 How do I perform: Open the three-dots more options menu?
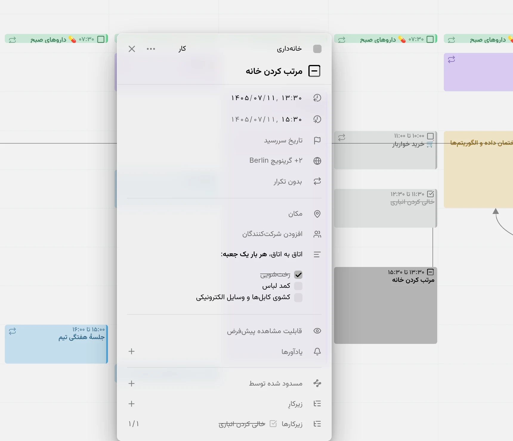(x=151, y=49)
